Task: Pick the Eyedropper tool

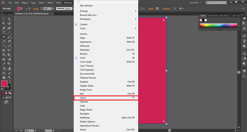Action: pos(4,64)
